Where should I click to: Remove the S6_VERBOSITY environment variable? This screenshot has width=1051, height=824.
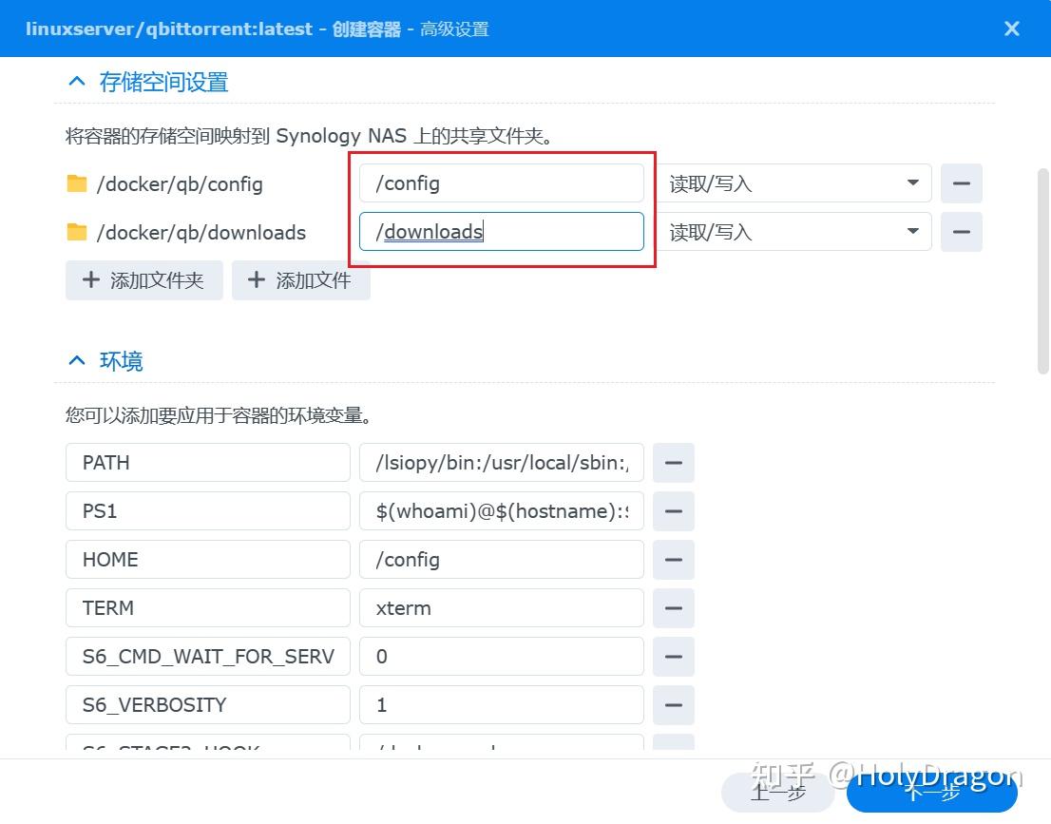674,705
